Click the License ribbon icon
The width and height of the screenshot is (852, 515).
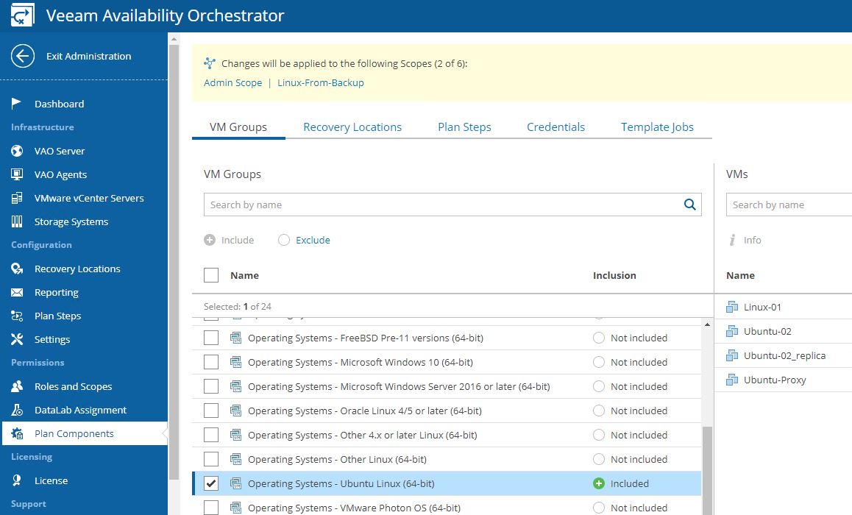[17, 480]
